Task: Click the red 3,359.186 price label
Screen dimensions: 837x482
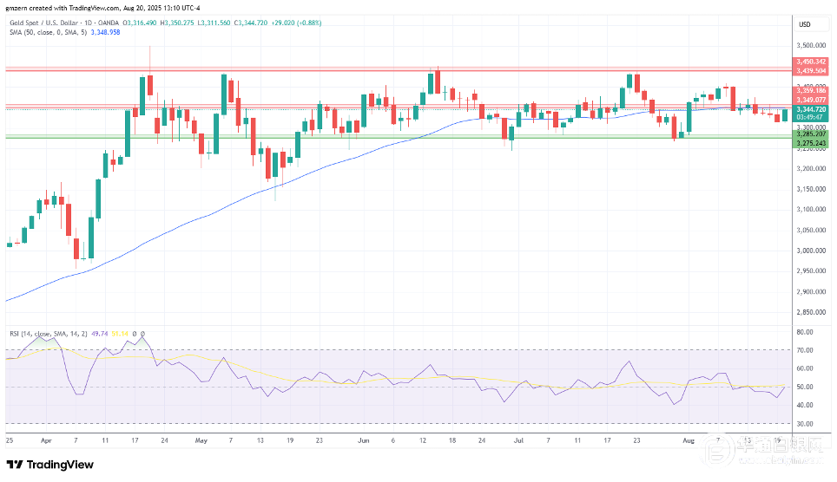Action: 811,91
